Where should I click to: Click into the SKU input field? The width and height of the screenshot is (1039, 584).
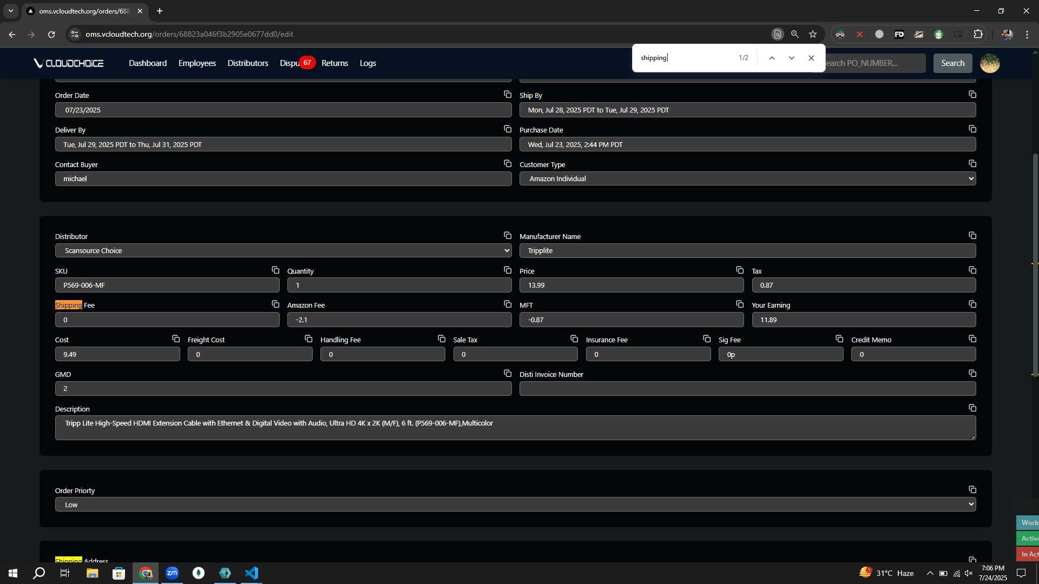[x=167, y=286]
